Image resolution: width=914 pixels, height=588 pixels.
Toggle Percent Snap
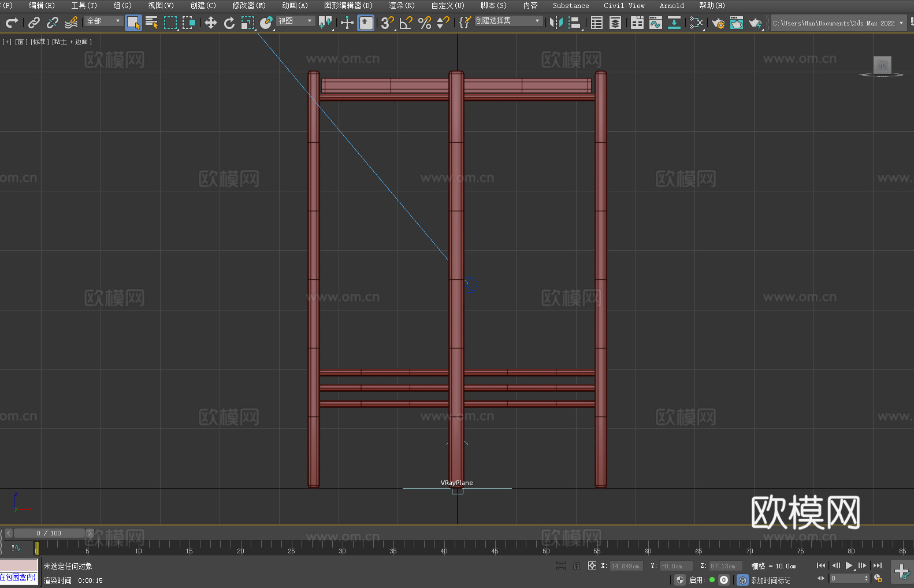coord(425,23)
